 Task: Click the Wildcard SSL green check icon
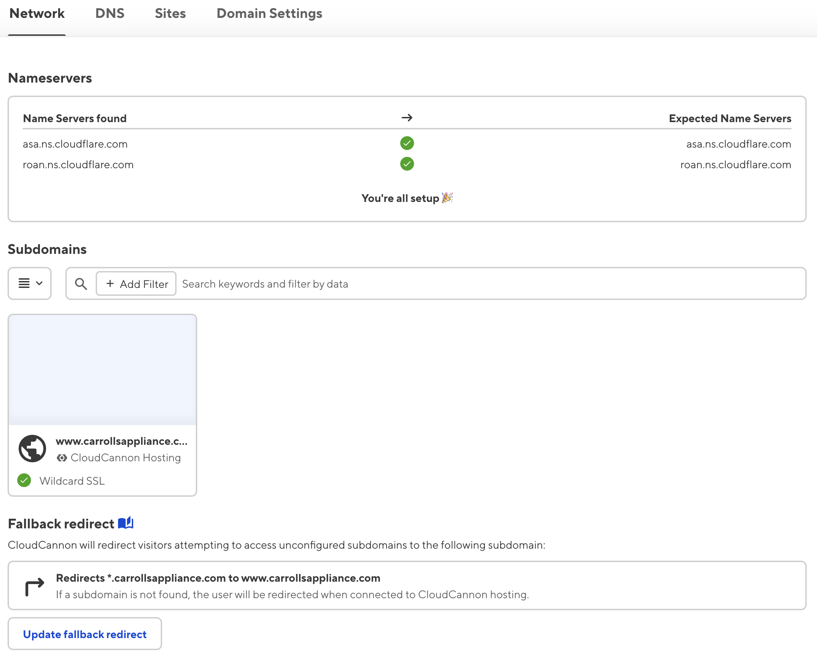(24, 480)
